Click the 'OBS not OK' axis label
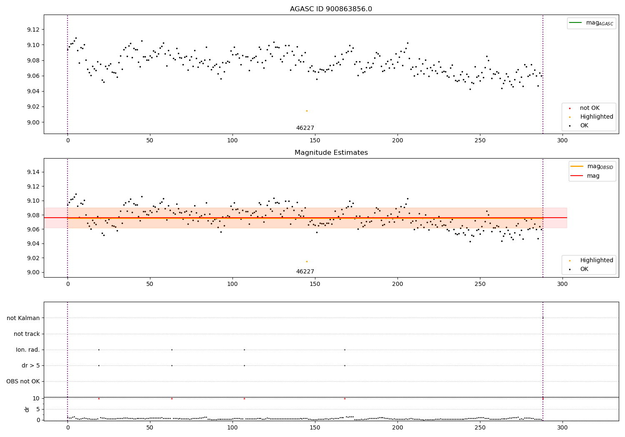625x437 pixels. tap(23, 381)
